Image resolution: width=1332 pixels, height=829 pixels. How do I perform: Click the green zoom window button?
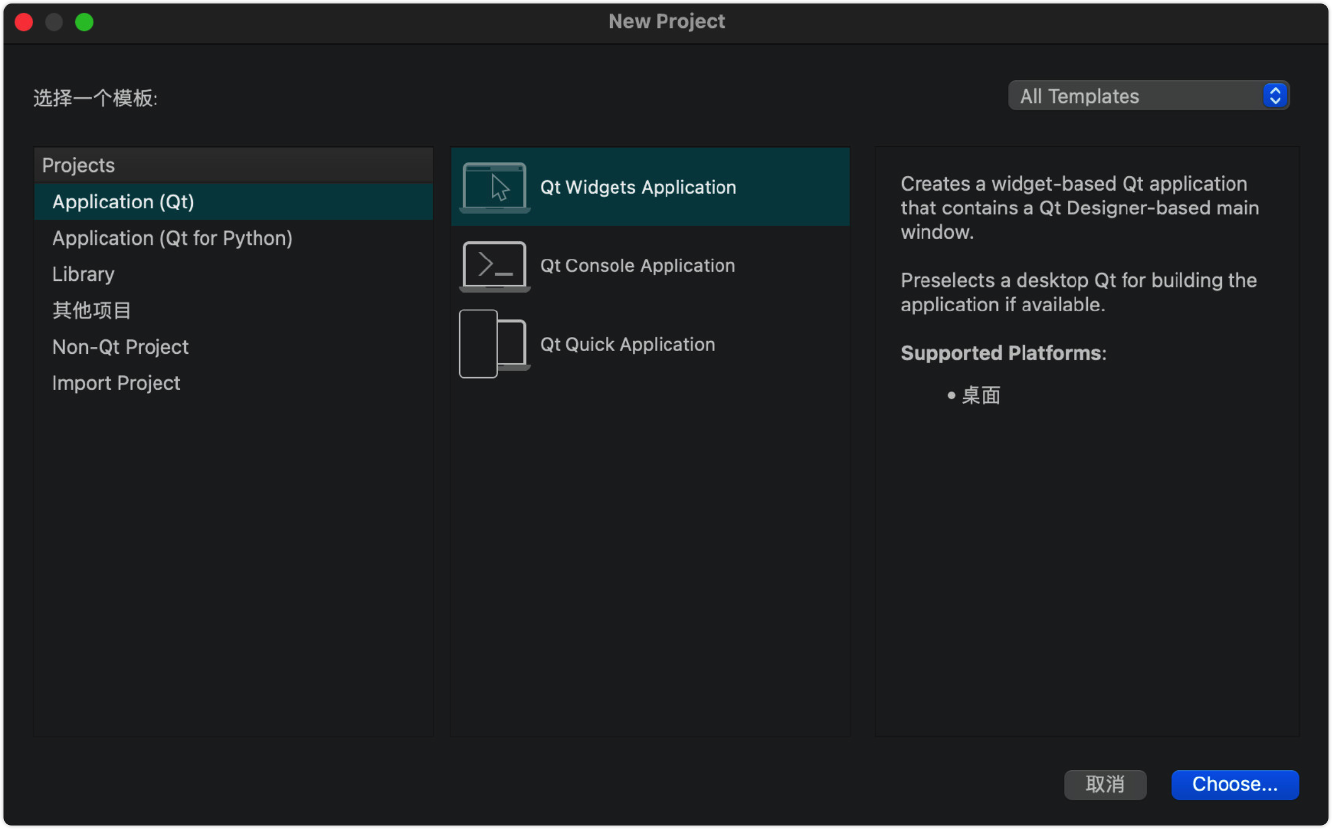(84, 22)
